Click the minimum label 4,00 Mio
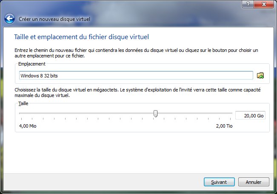277x194 pixels. [x=28, y=126]
